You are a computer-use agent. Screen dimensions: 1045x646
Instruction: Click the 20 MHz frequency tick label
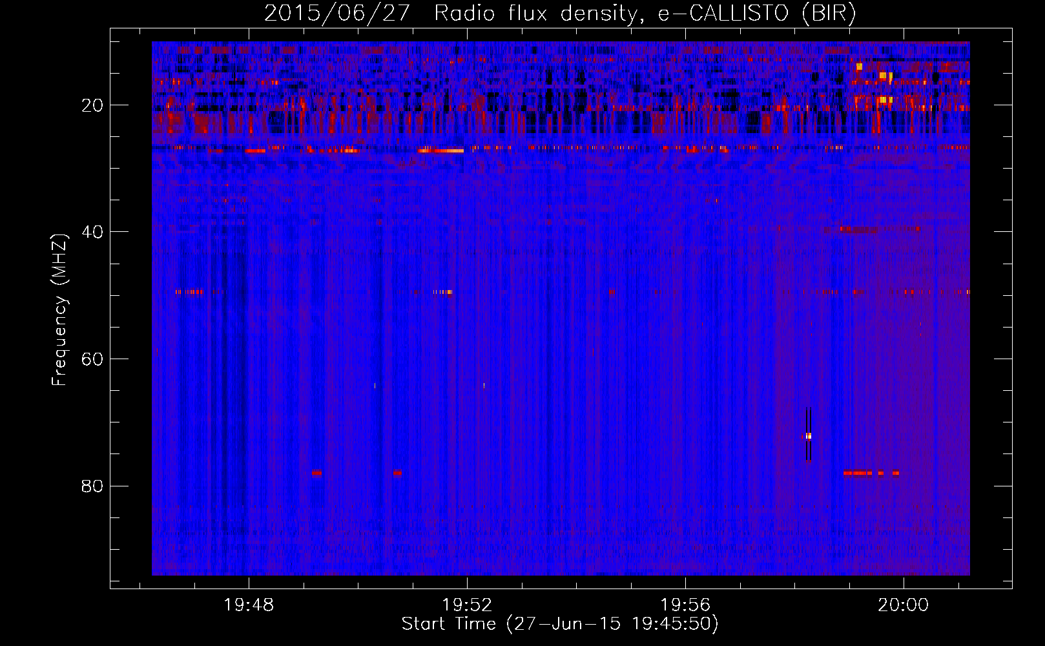click(93, 105)
